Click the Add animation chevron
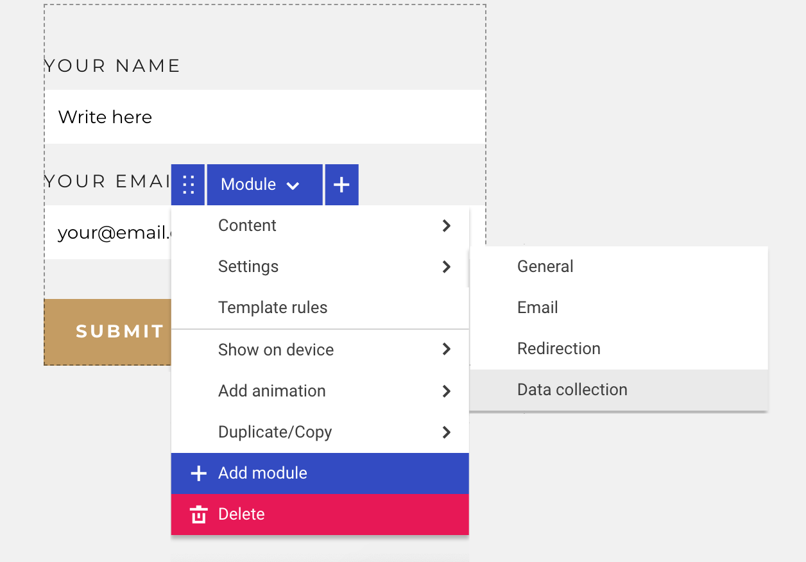806x562 pixels. (x=447, y=391)
